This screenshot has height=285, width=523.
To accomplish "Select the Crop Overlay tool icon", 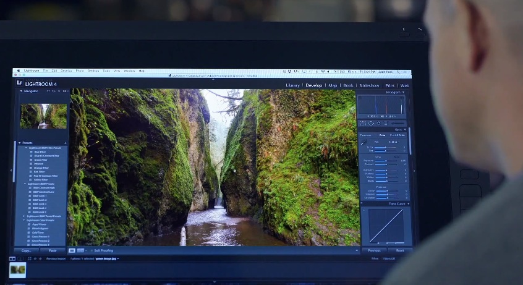I will pos(364,123).
